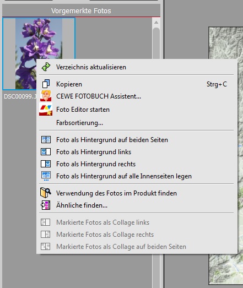
Task: Click the Kopieren copy icon
Action: (46, 84)
